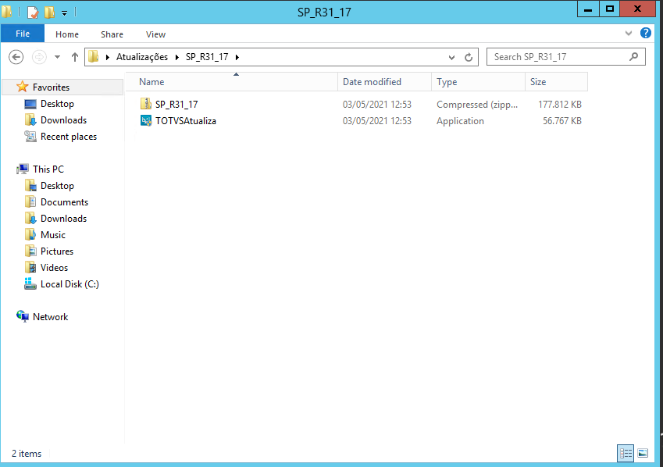Go up one folder level

tap(75, 57)
